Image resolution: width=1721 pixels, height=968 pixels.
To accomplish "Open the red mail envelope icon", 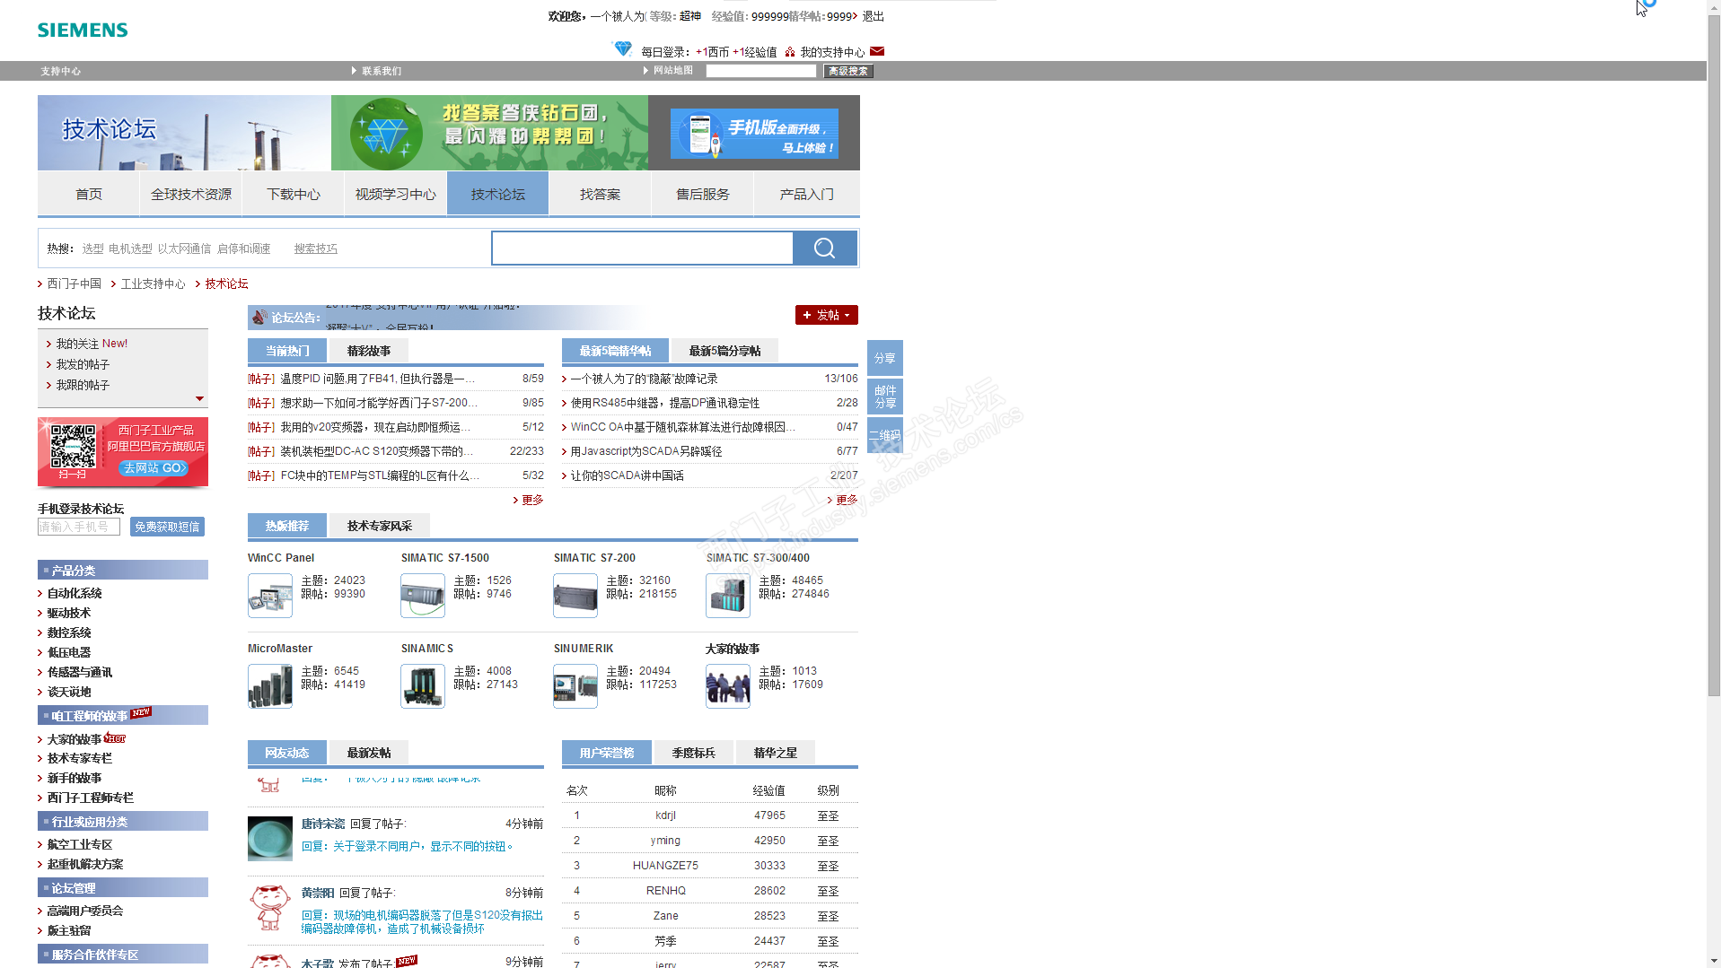I will 877,51.
